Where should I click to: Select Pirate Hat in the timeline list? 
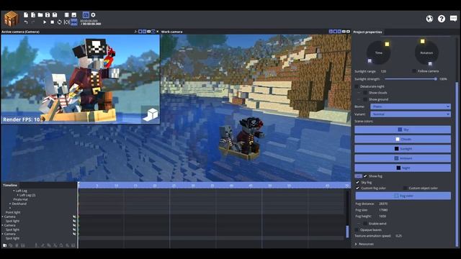point(20,199)
